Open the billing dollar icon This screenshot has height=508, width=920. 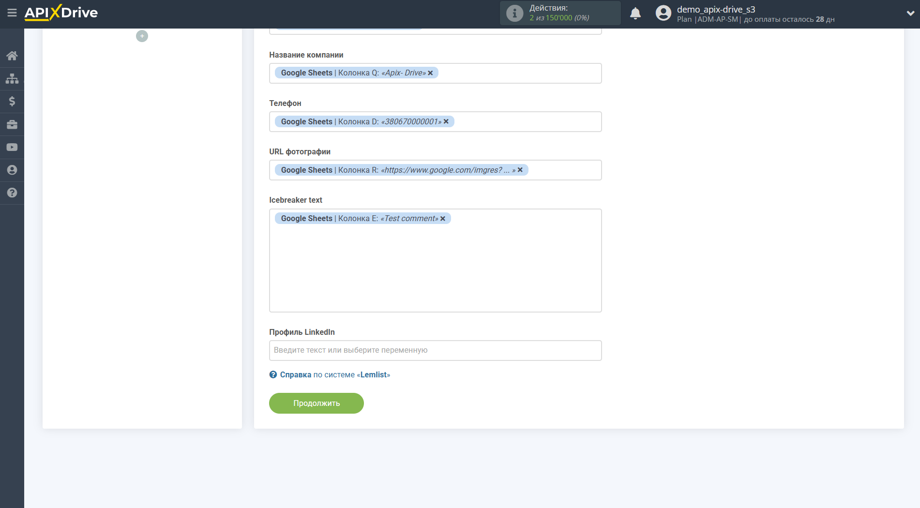pos(12,101)
